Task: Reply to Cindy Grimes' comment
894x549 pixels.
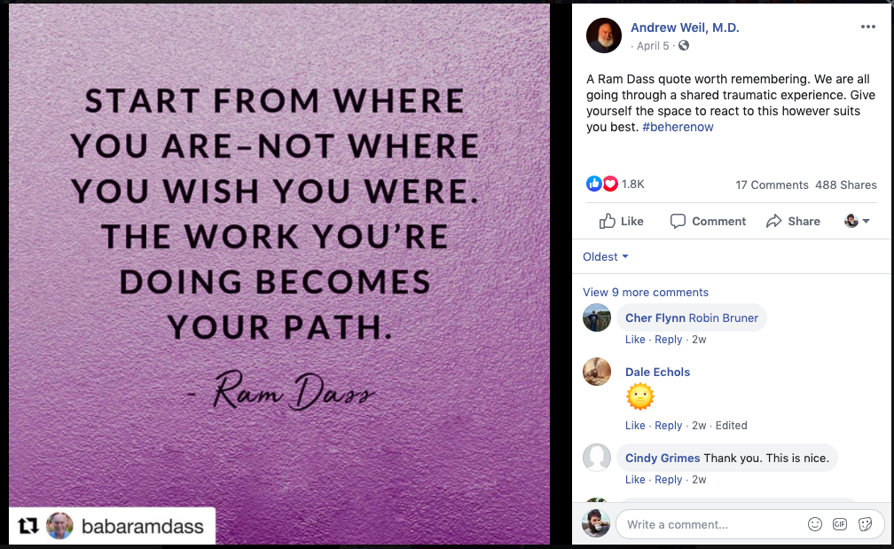Action: pyautogui.click(x=668, y=480)
